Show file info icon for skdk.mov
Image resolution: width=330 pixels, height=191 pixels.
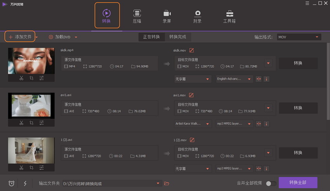pyautogui.click(x=266, y=79)
